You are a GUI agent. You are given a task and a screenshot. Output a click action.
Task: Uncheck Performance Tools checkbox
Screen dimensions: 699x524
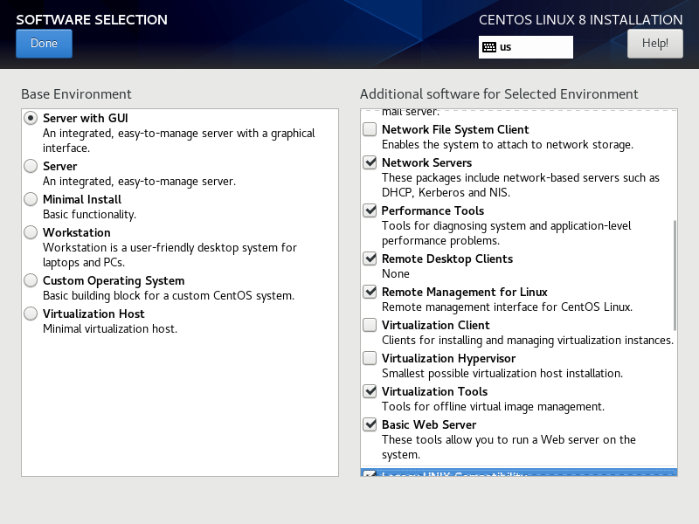point(370,210)
